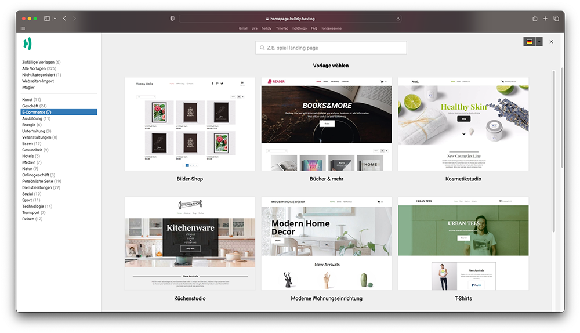
Task: Open the privacy shield icon
Action: tap(172, 19)
